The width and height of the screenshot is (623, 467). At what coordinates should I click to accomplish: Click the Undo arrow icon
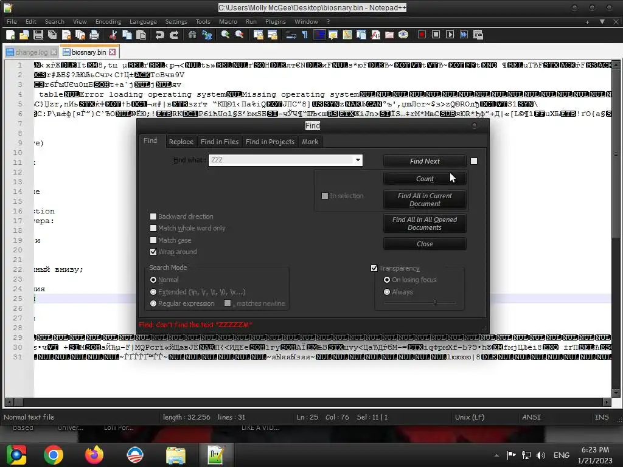[x=160, y=35]
